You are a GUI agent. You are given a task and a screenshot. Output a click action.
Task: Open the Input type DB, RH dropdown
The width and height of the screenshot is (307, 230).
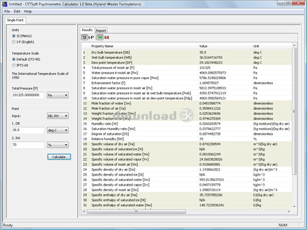coord(58,116)
